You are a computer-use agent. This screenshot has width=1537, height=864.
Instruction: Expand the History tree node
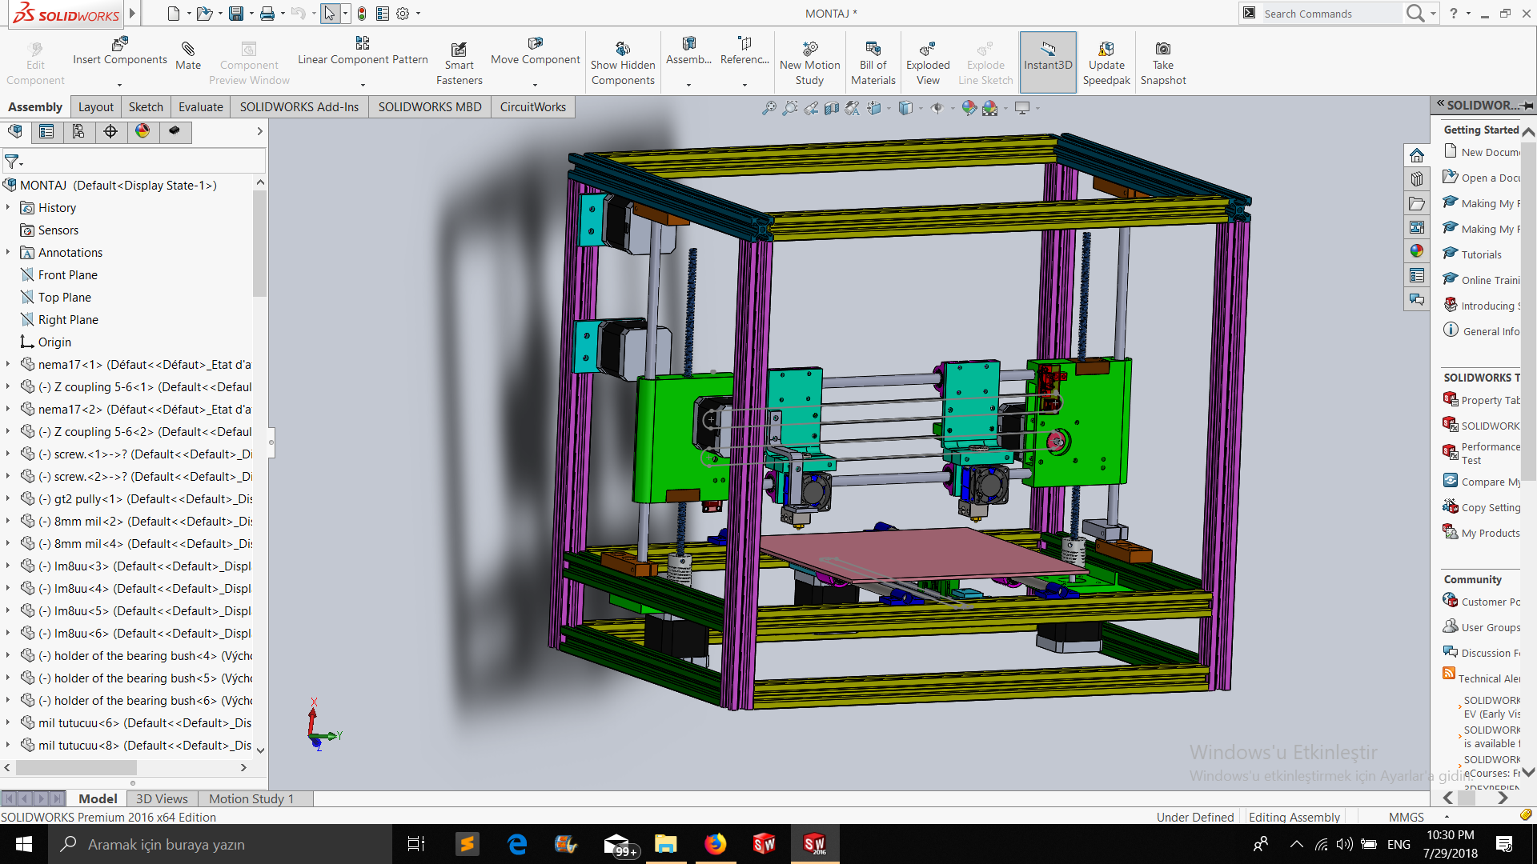(x=8, y=207)
